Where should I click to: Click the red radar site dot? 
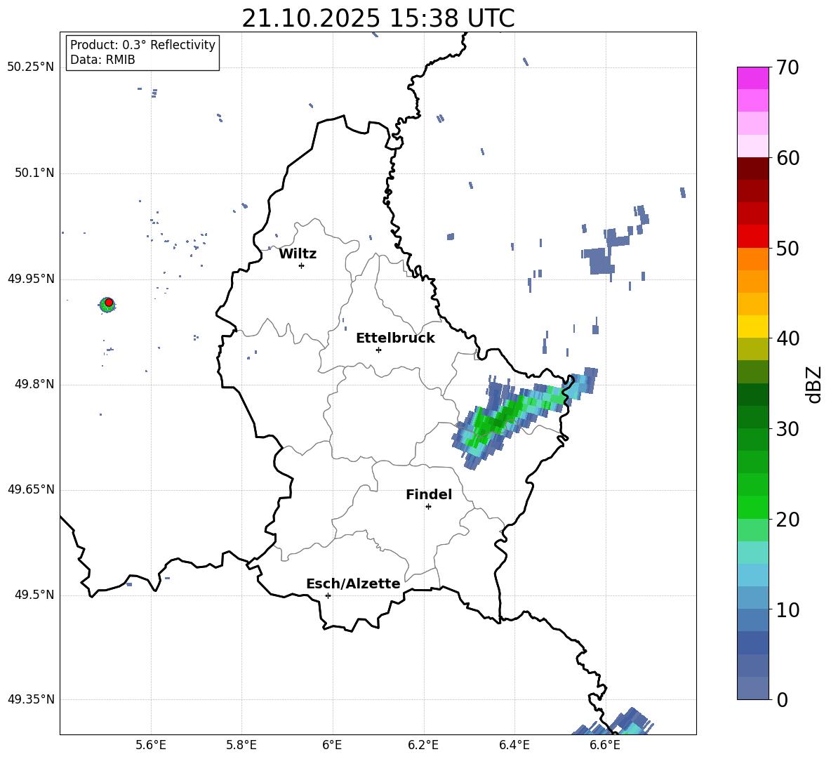pyautogui.click(x=109, y=303)
